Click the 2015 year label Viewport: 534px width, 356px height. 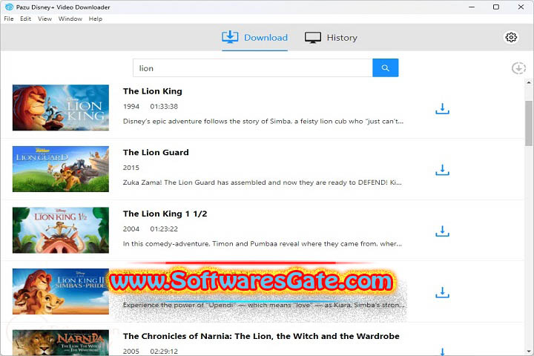click(131, 168)
